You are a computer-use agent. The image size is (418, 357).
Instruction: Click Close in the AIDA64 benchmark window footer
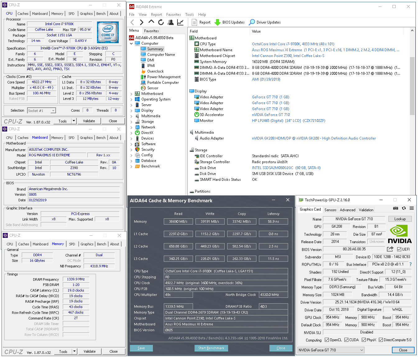tap(281, 348)
